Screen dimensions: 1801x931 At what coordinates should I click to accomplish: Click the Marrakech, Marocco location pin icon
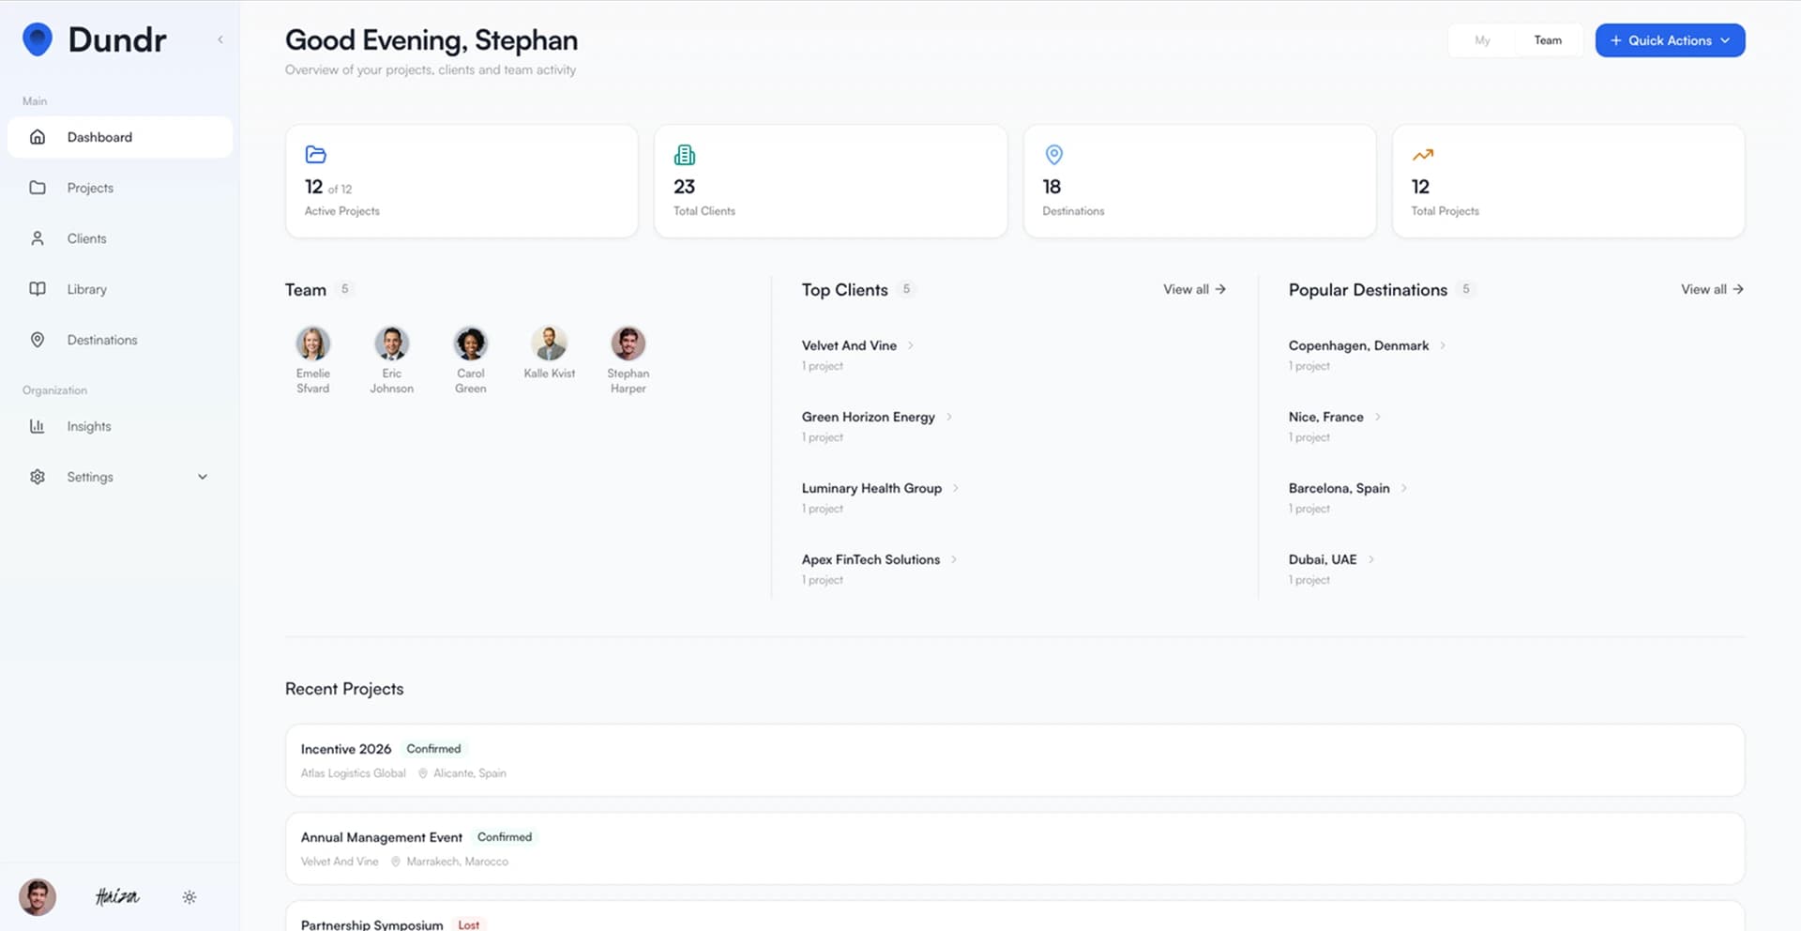pos(396,862)
